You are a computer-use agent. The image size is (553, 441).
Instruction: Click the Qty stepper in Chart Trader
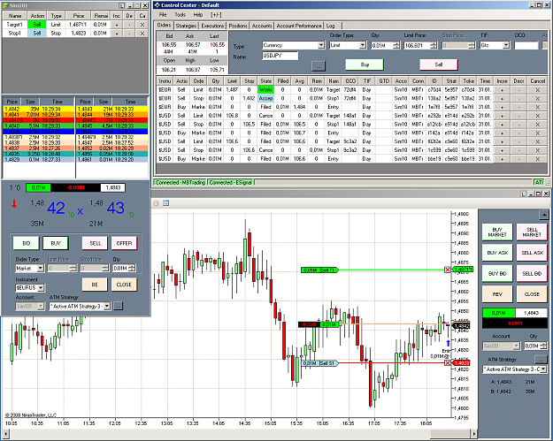pyautogui.click(x=543, y=346)
